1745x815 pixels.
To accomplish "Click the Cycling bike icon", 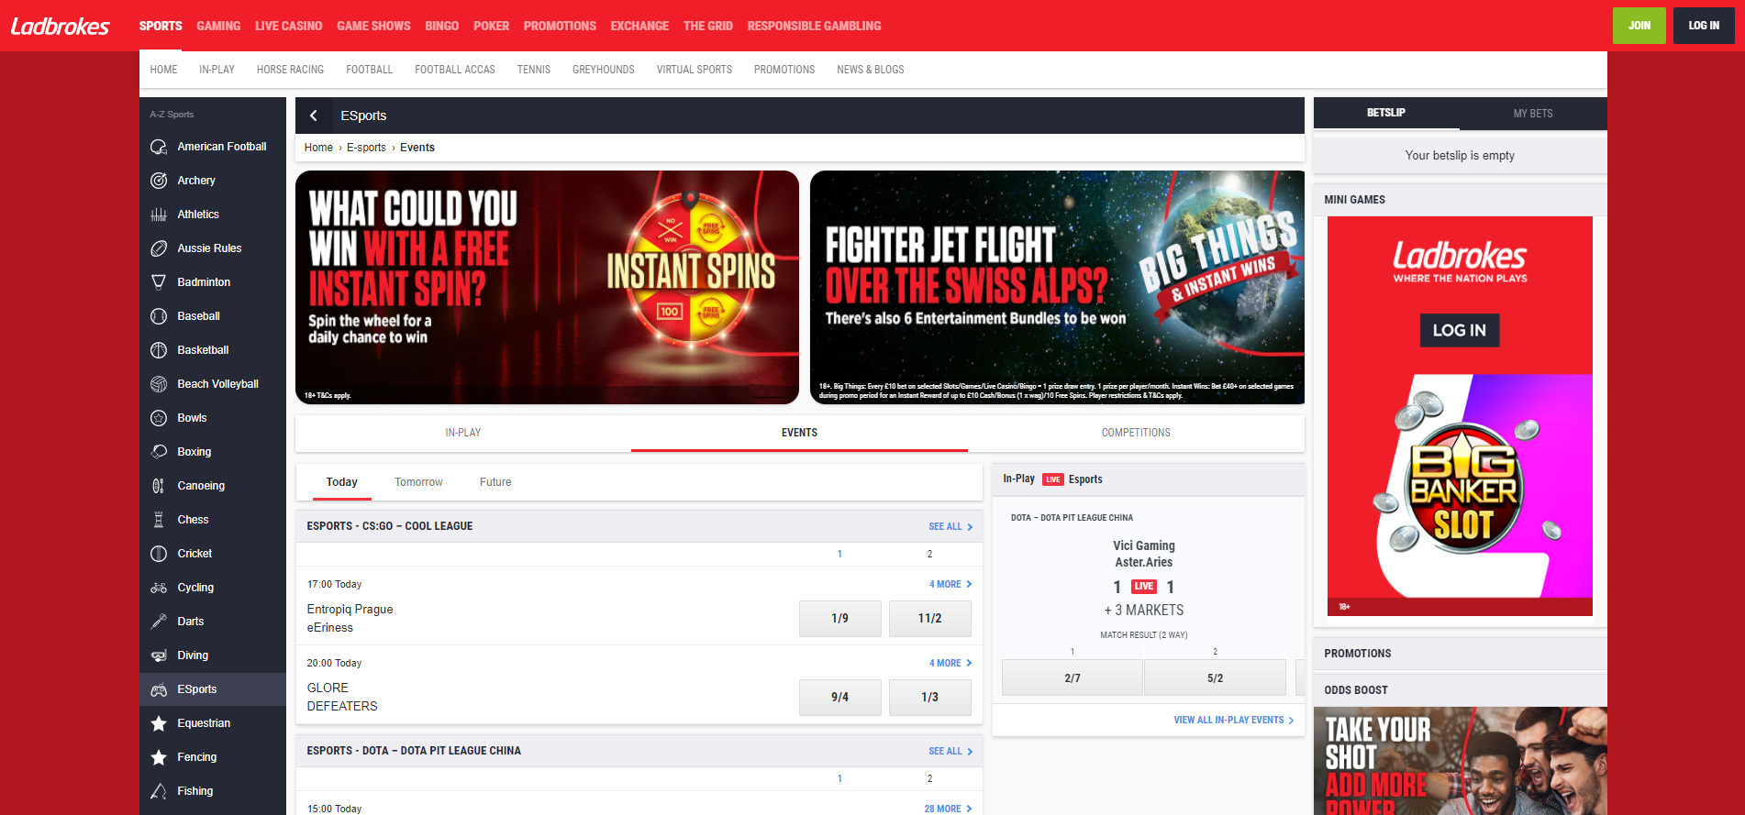I will pyautogui.click(x=159, y=588).
